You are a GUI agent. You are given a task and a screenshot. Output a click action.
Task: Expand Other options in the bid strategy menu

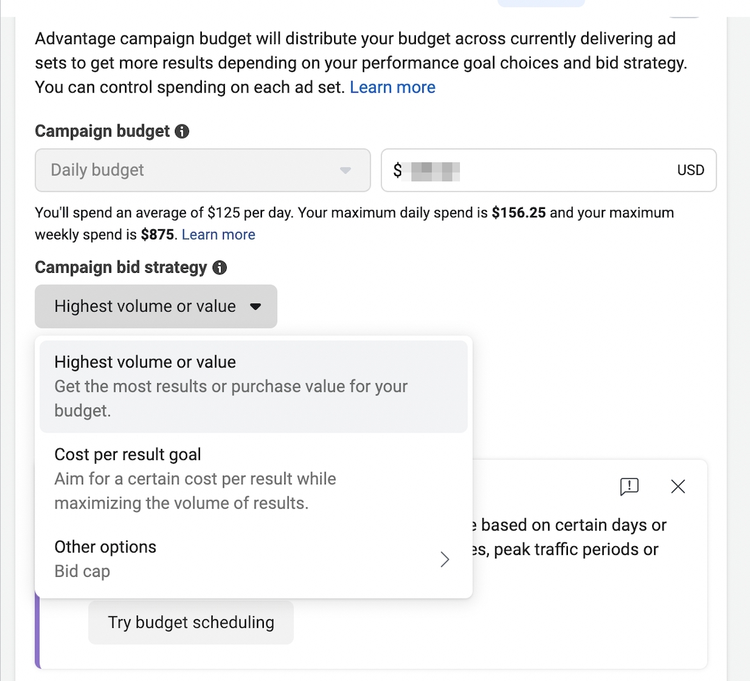click(x=105, y=547)
